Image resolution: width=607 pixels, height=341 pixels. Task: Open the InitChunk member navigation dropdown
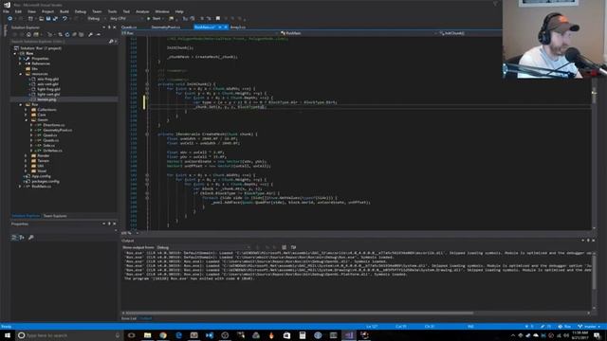point(470,33)
